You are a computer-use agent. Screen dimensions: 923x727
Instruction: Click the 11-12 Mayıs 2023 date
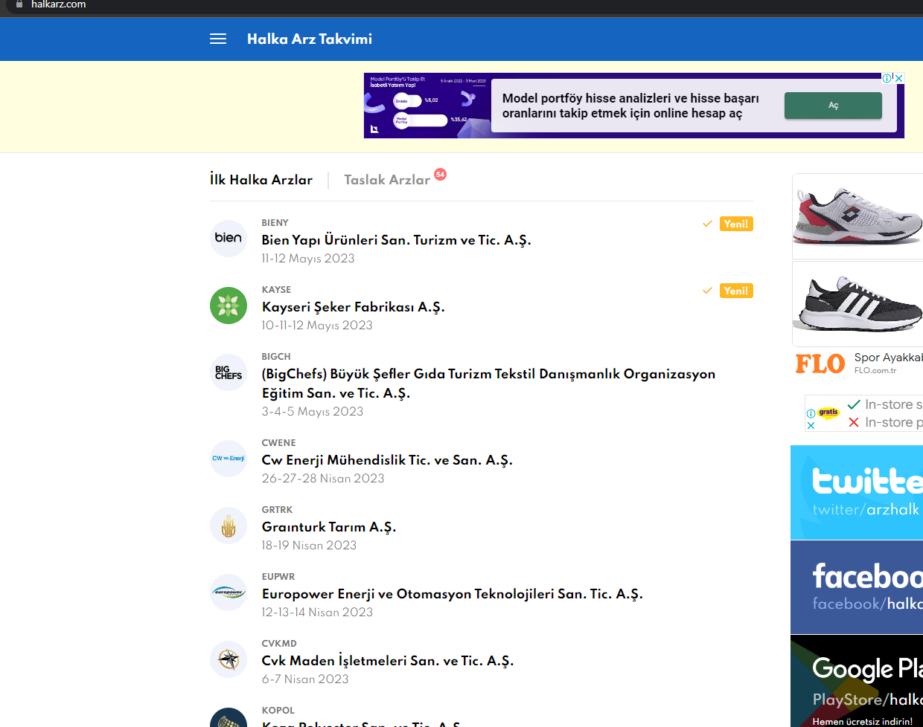308,259
